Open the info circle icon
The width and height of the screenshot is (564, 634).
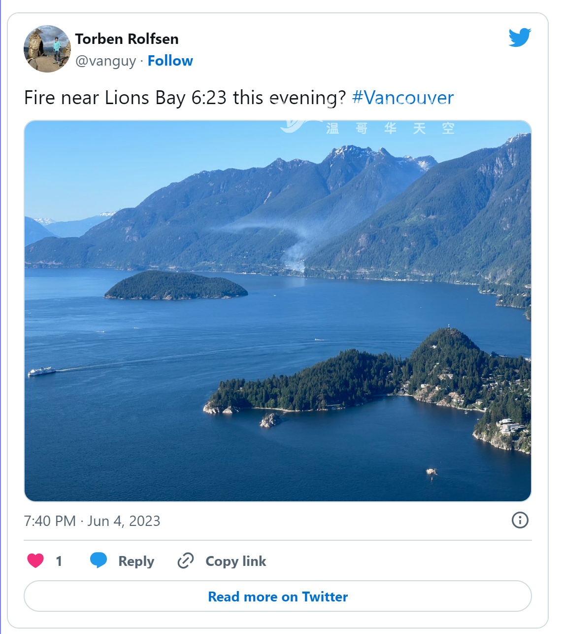coord(520,520)
